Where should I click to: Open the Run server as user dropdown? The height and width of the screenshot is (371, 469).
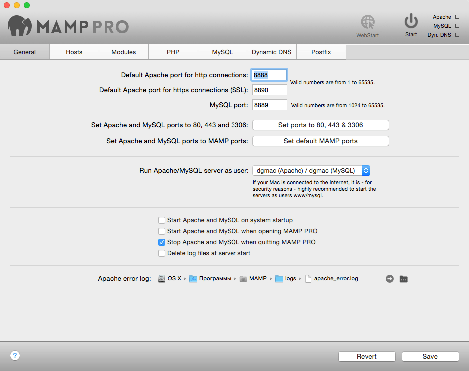point(311,171)
